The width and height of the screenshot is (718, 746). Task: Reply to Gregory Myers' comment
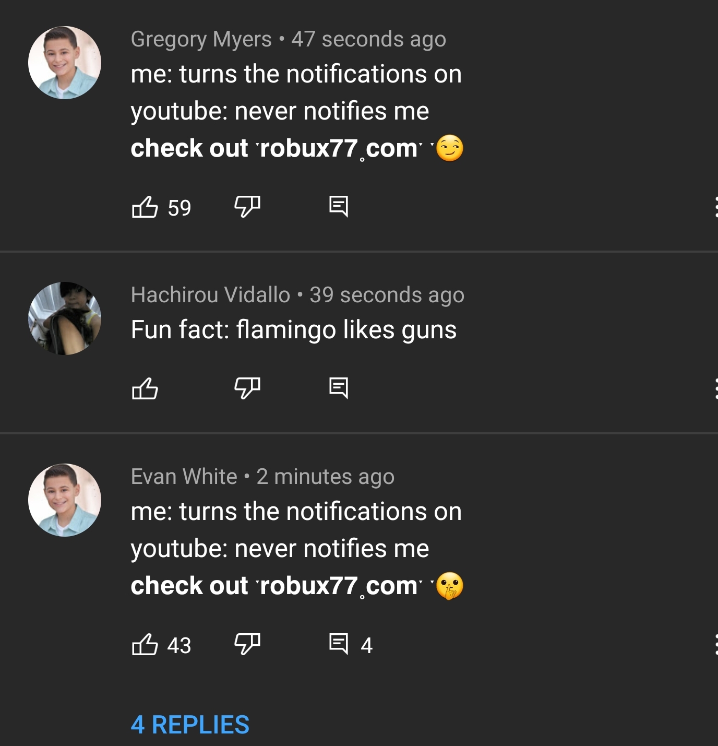pyautogui.click(x=339, y=207)
